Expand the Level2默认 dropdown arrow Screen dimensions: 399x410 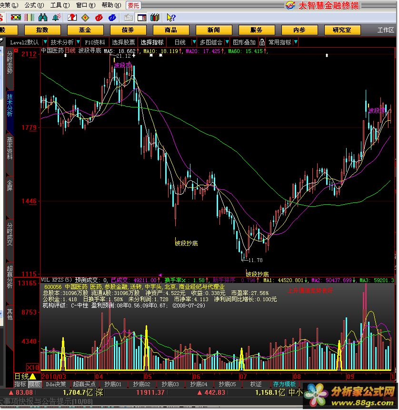point(45,42)
